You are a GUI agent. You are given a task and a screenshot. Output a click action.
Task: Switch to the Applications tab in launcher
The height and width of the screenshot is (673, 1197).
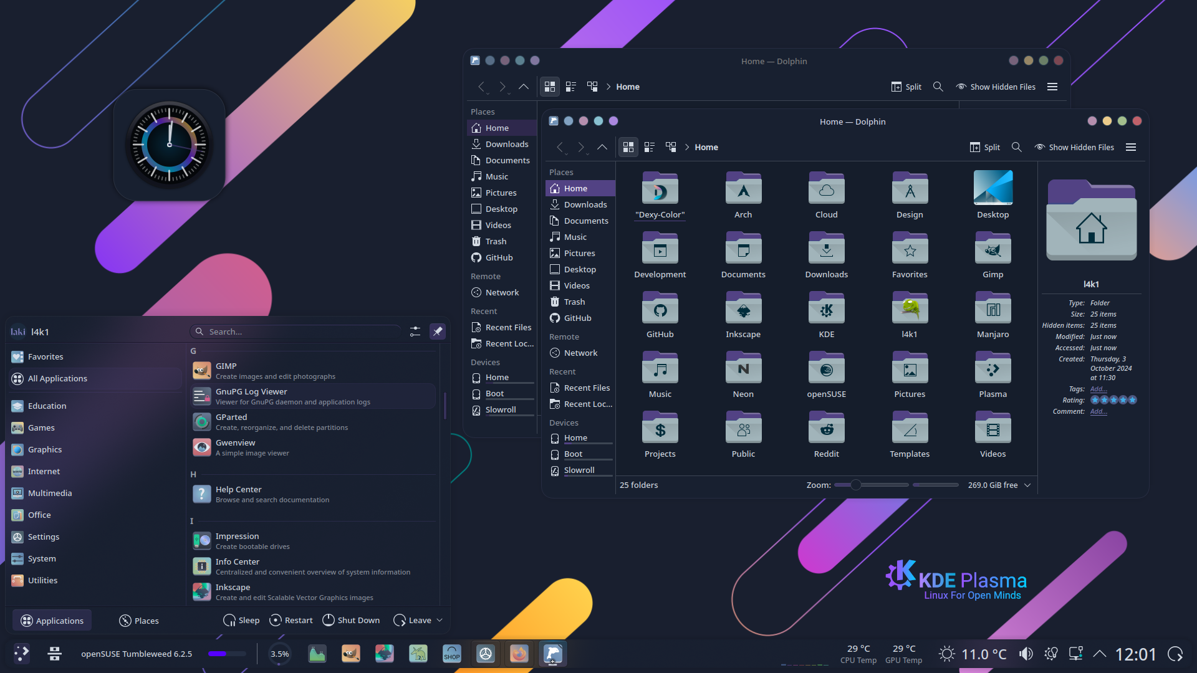[52, 621]
